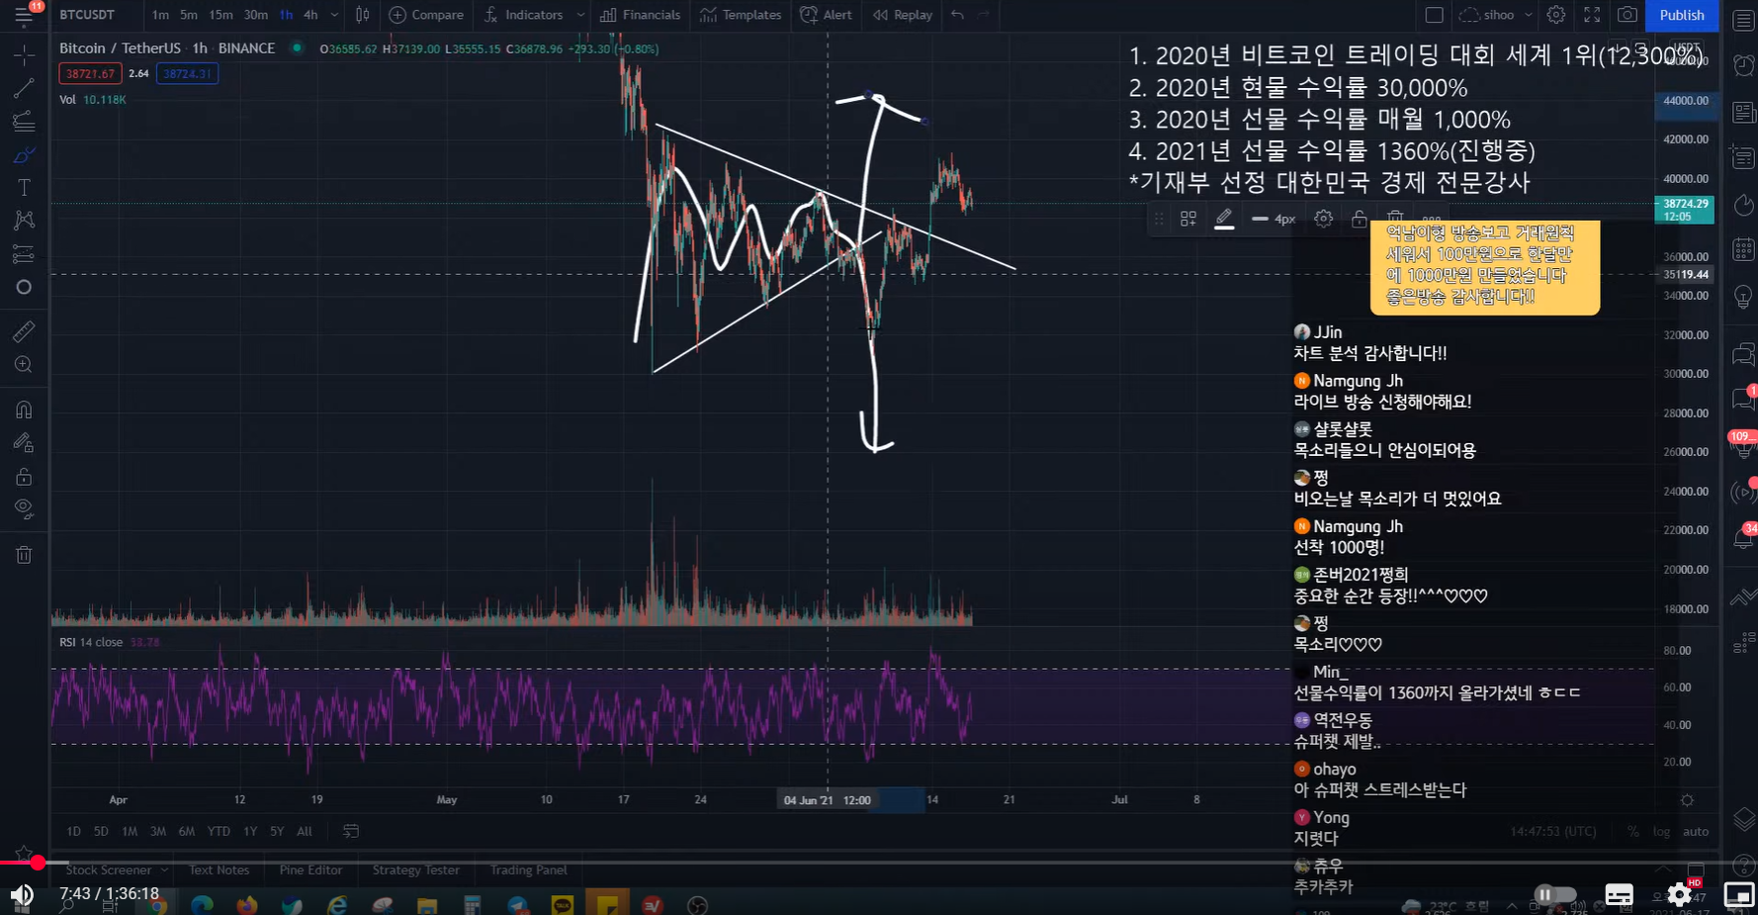1758x915 pixels.
Task: Lock all drawing tools
Action: [x=24, y=477]
